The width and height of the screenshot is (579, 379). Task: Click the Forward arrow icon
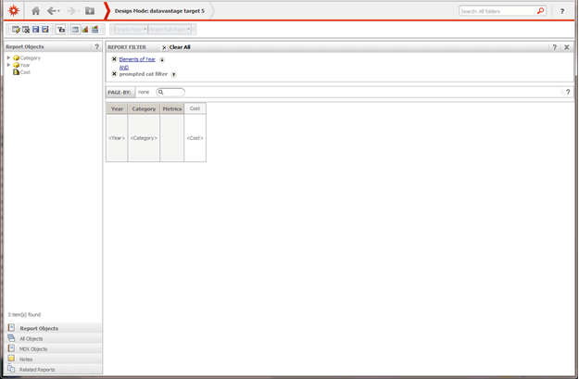click(x=71, y=11)
